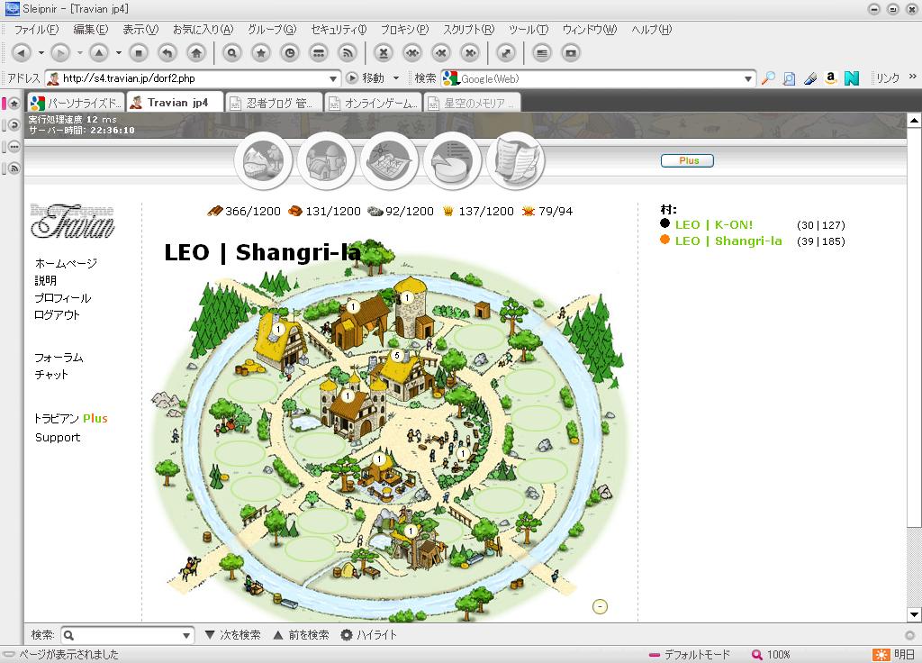Click inside the bottom find input field
922x663 pixels.
127,635
